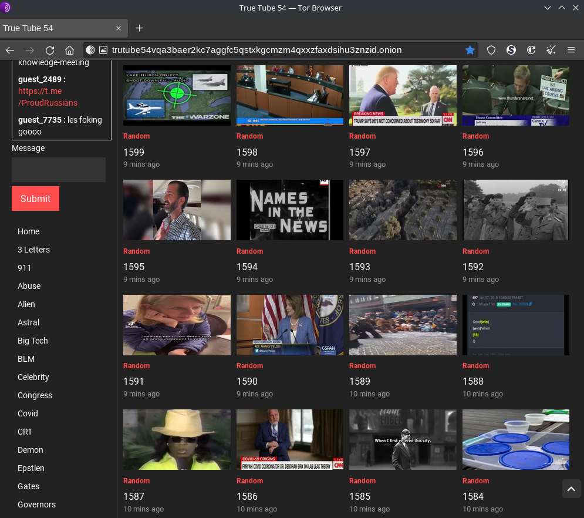Image resolution: width=584 pixels, height=518 pixels.
Task: Toggle the bookmark star for this page
Action: 470,50
